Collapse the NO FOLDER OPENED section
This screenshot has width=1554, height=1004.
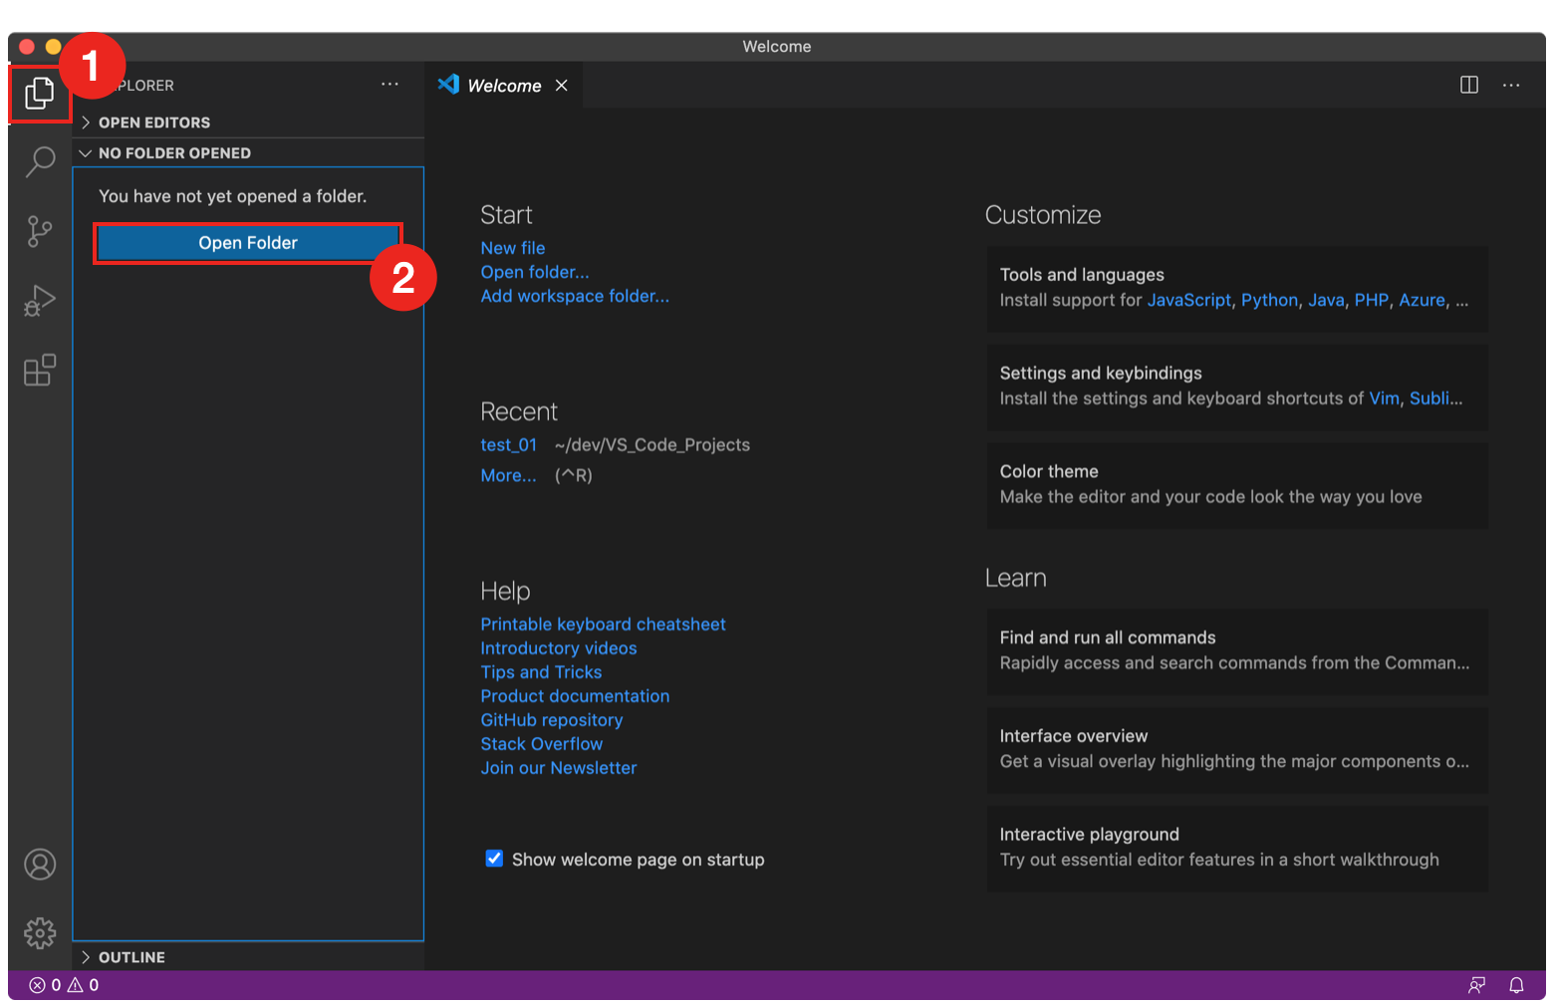[249, 152]
